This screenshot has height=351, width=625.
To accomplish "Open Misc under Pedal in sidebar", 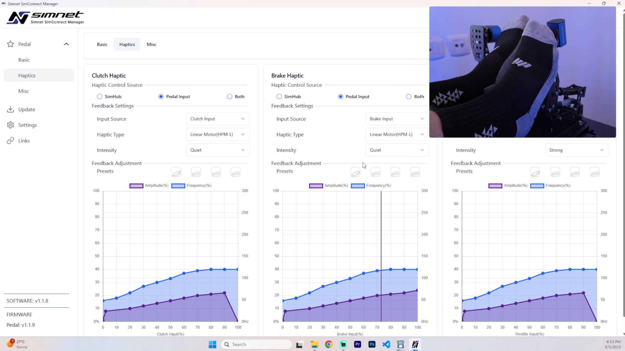I will (x=39, y=91).
